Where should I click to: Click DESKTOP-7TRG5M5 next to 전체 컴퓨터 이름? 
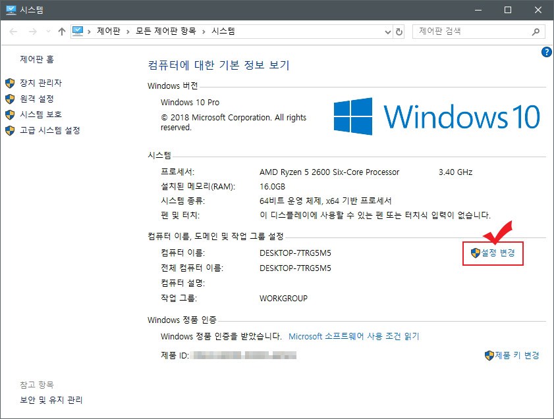pyautogui.click(x=295, y=268)
